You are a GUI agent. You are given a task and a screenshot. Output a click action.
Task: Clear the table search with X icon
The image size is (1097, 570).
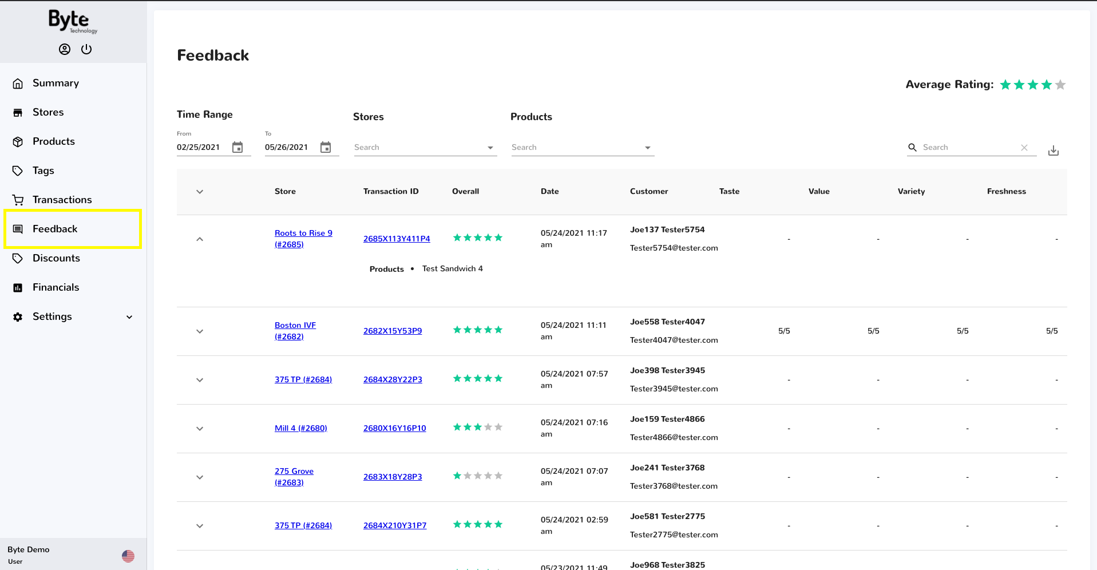click(1024, 148)
